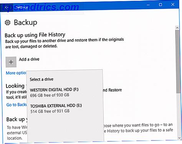Click the Backup page title
Screen dimensions: 182x144
(x=26, y=23)
